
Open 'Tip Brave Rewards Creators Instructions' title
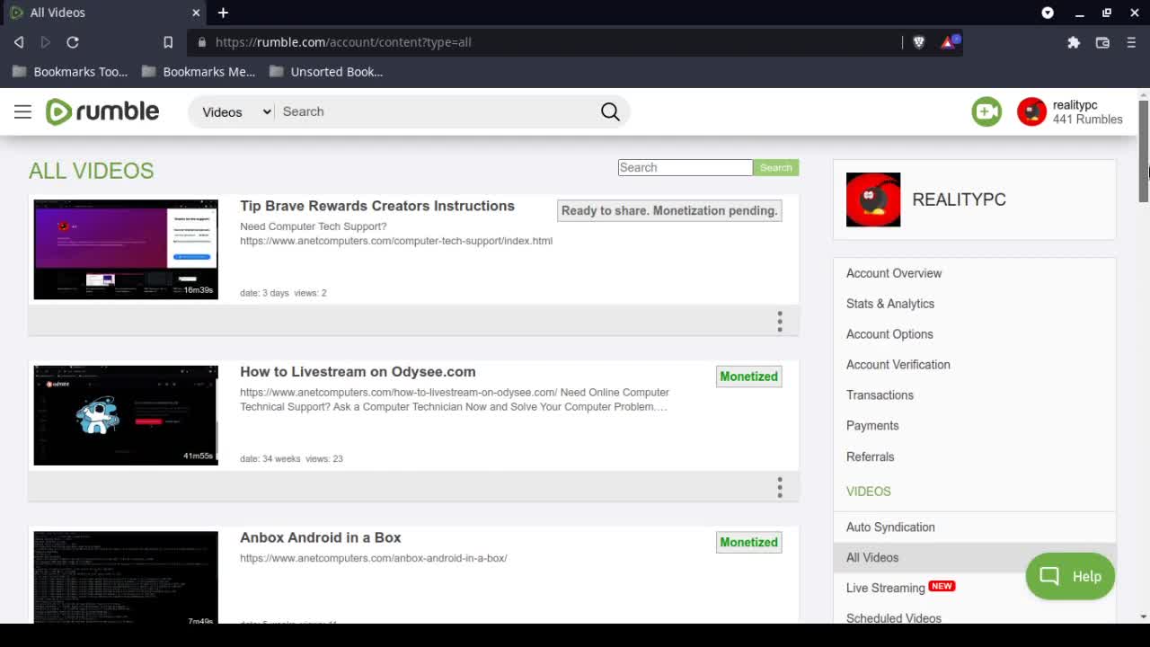point(377,206)
